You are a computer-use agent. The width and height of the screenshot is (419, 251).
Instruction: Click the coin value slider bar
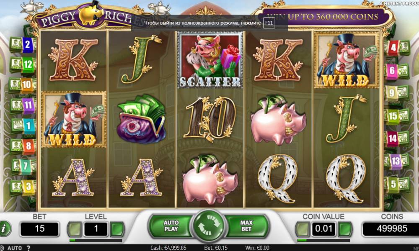tap(323, 240)
